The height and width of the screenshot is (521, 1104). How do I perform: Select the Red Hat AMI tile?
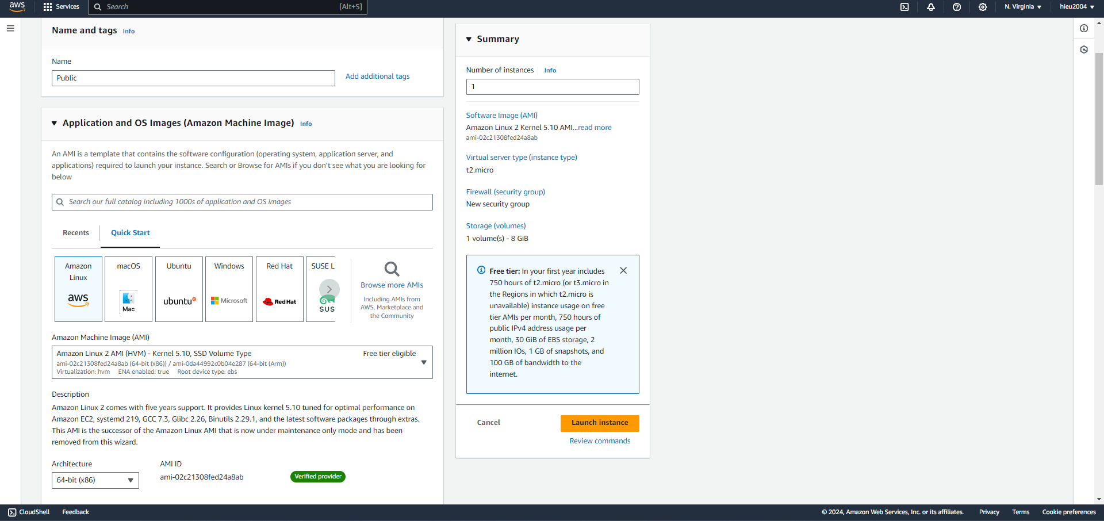pyautogui.click(x=279, y=289)
